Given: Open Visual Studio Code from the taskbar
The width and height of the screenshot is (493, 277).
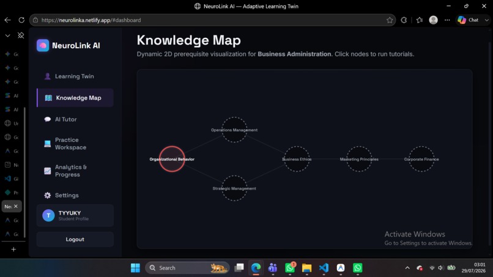Looking at the screenshot, I should (x=324, y=268).
